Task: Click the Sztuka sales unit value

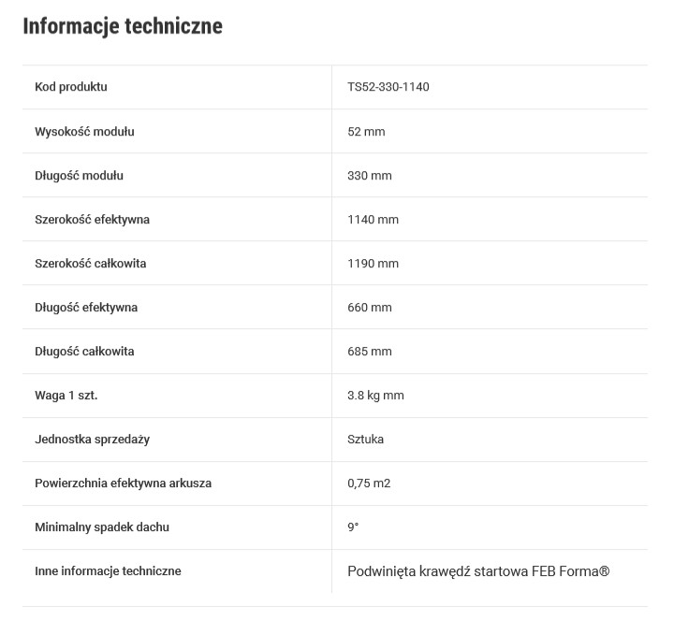Action: coord(365,440)
